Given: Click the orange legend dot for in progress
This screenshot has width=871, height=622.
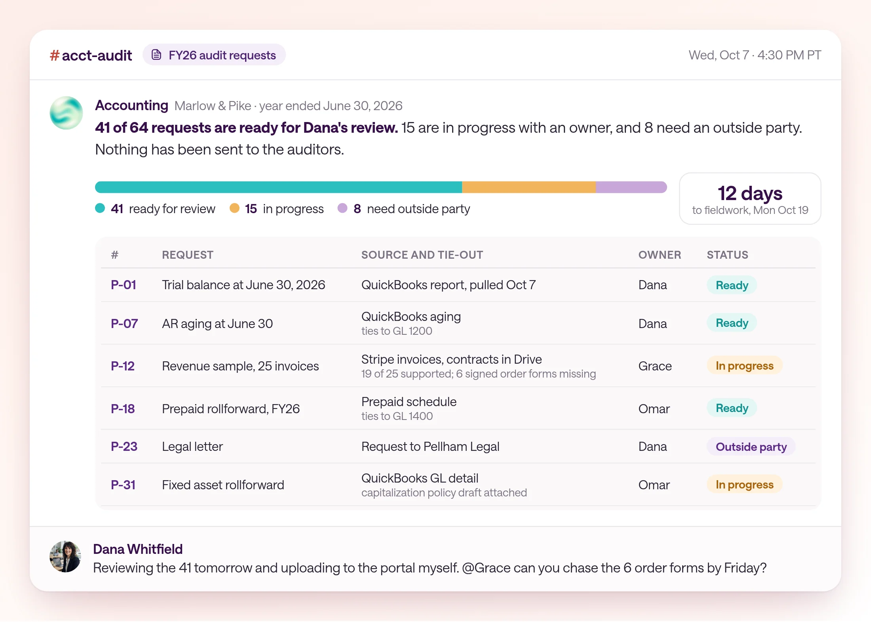Looking at the screenshot, I should click(234, 208).
